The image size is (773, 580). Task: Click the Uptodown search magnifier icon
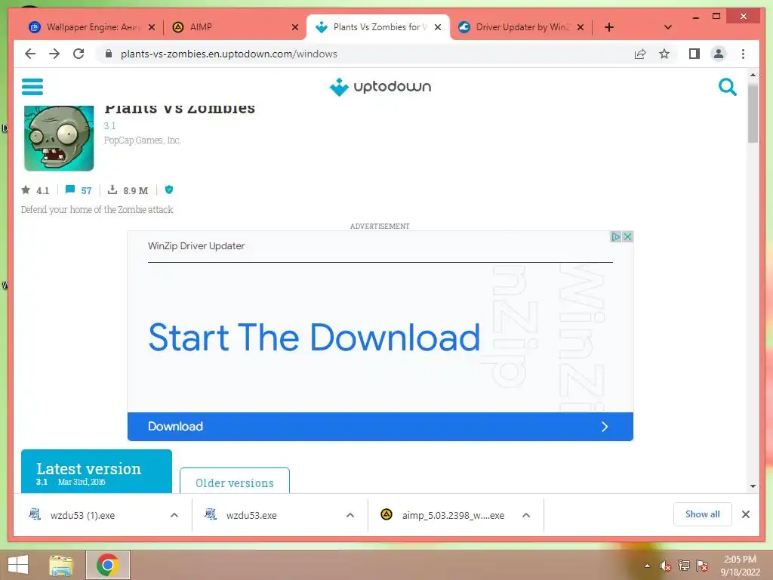[x=727, y=87]
